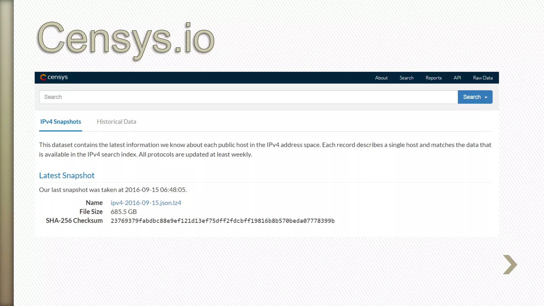Click the censys brand name text
544x306 pixels.
coord(58,77)
